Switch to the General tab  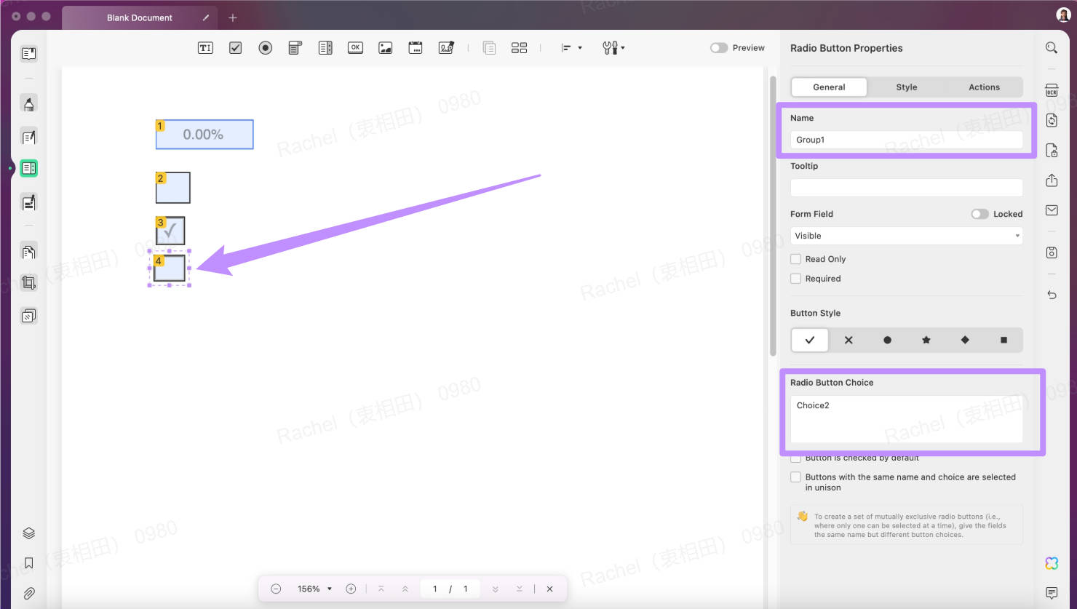(829, 87)
